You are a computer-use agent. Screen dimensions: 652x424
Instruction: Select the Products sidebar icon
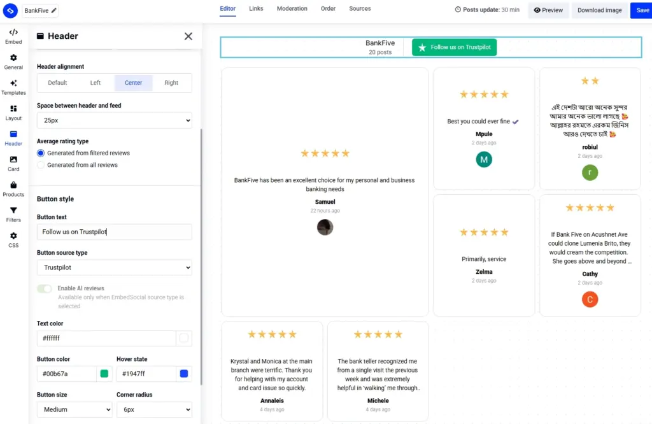[x=13, y=188]
